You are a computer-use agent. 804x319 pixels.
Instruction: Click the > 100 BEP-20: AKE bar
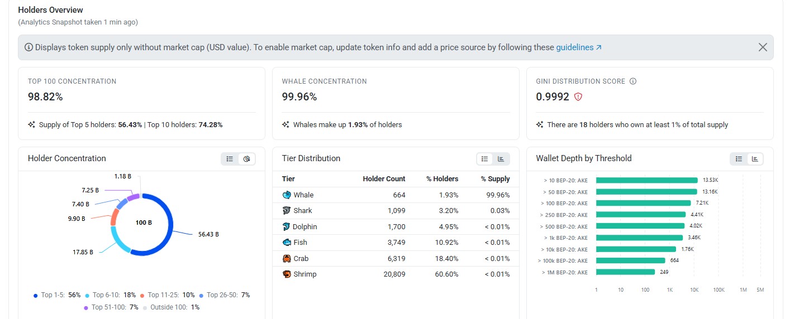(644, 203)
